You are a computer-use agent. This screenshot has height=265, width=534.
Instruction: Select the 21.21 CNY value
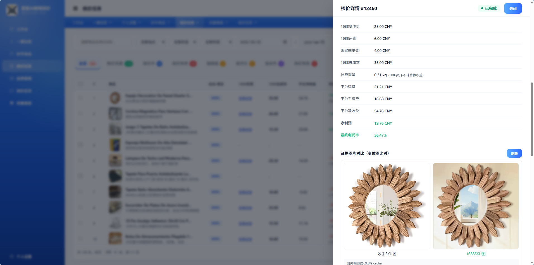(x=383, y=87)
